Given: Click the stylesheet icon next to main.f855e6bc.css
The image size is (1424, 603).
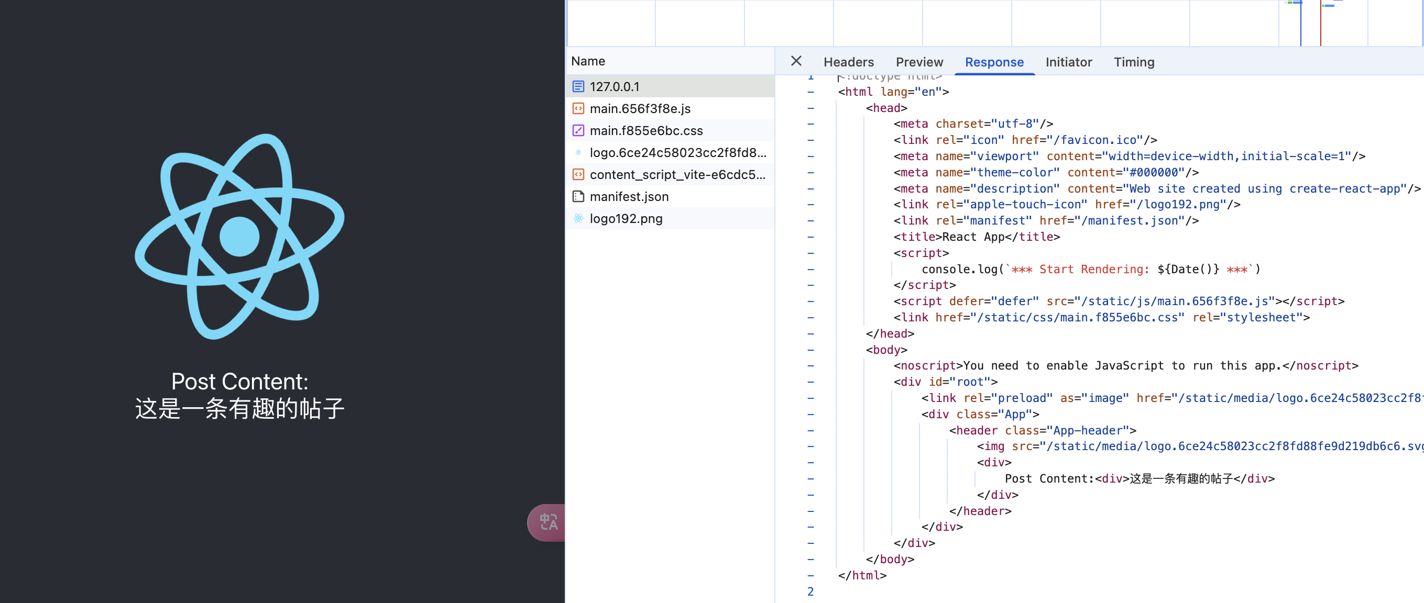Looking at the screenshot, I should (578, 131).
